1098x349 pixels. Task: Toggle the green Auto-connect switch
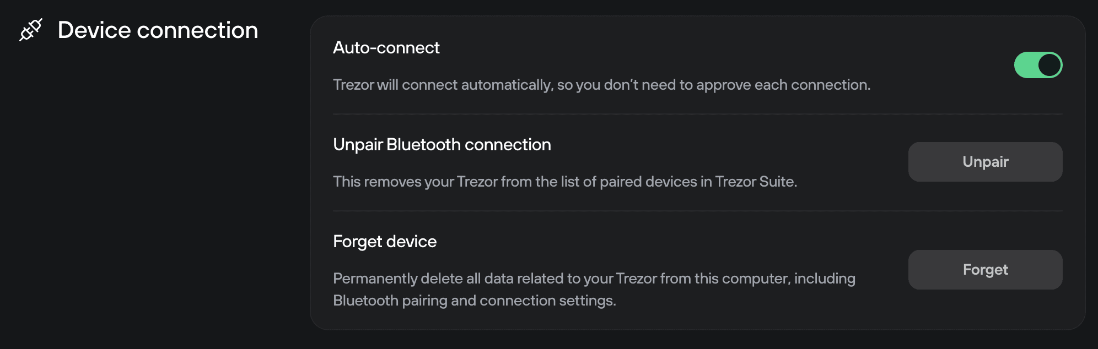point(1038,65)
